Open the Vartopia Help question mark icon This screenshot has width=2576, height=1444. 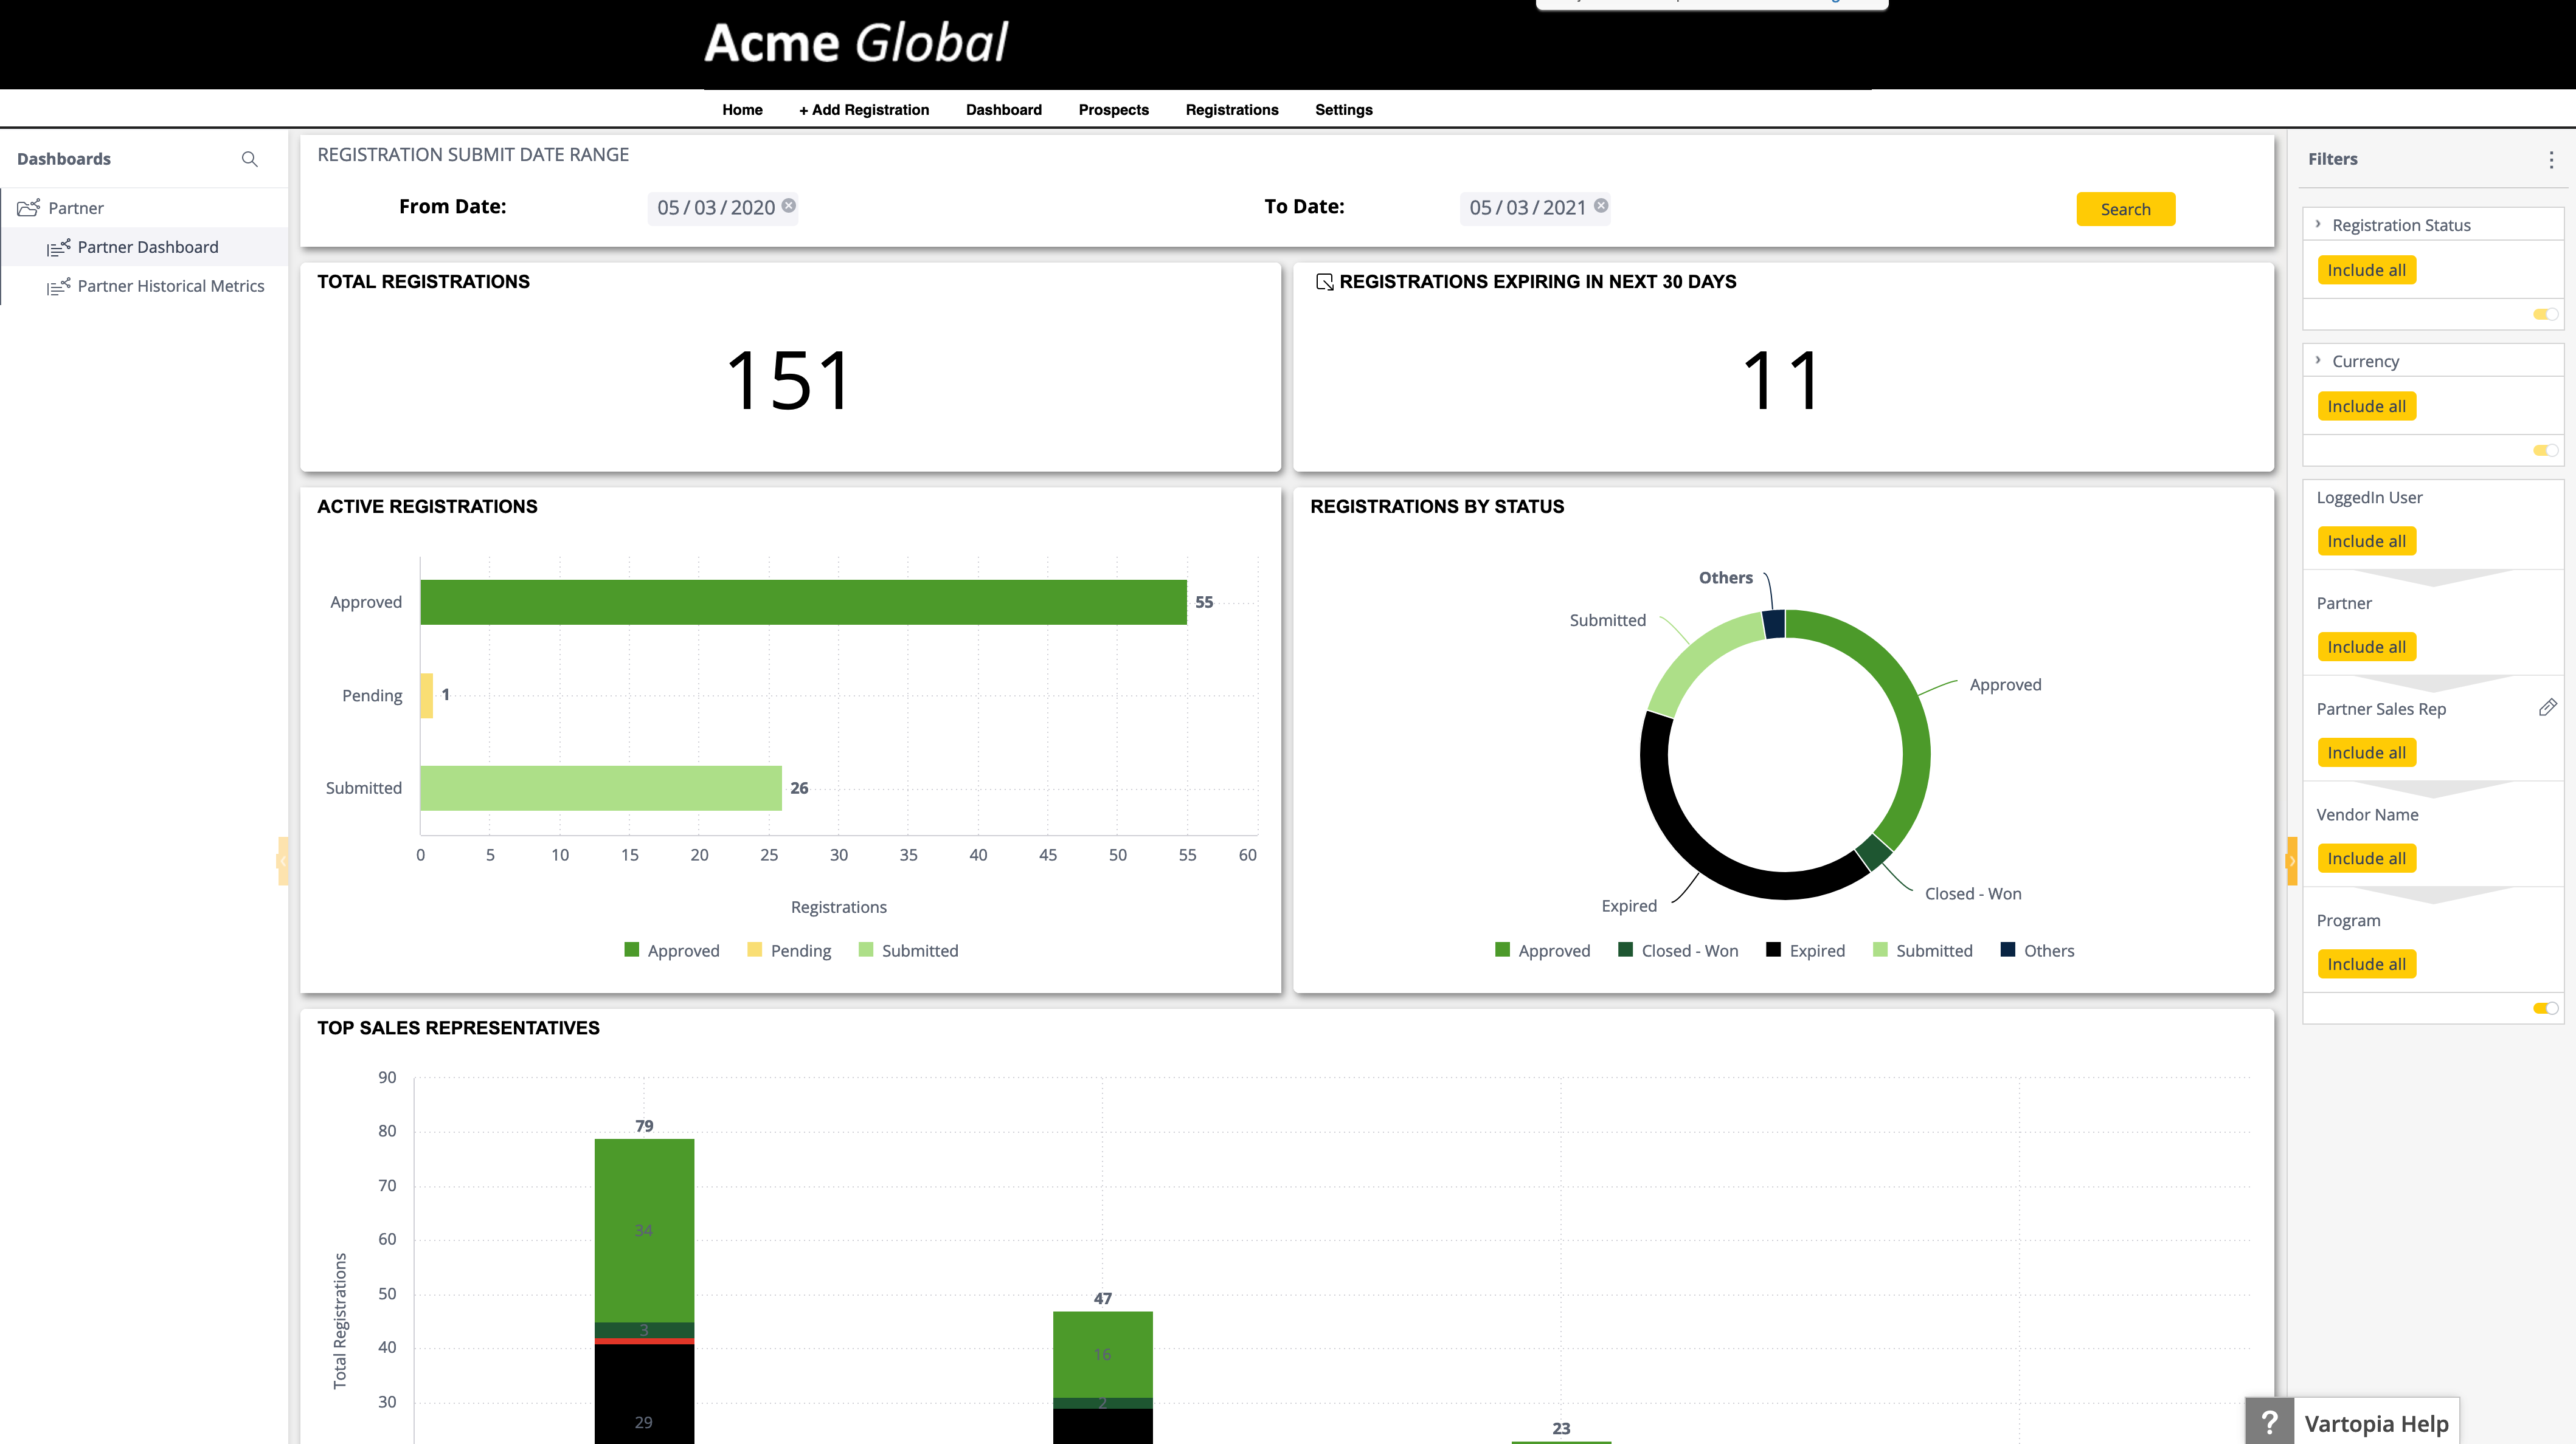(2269, 1422)
